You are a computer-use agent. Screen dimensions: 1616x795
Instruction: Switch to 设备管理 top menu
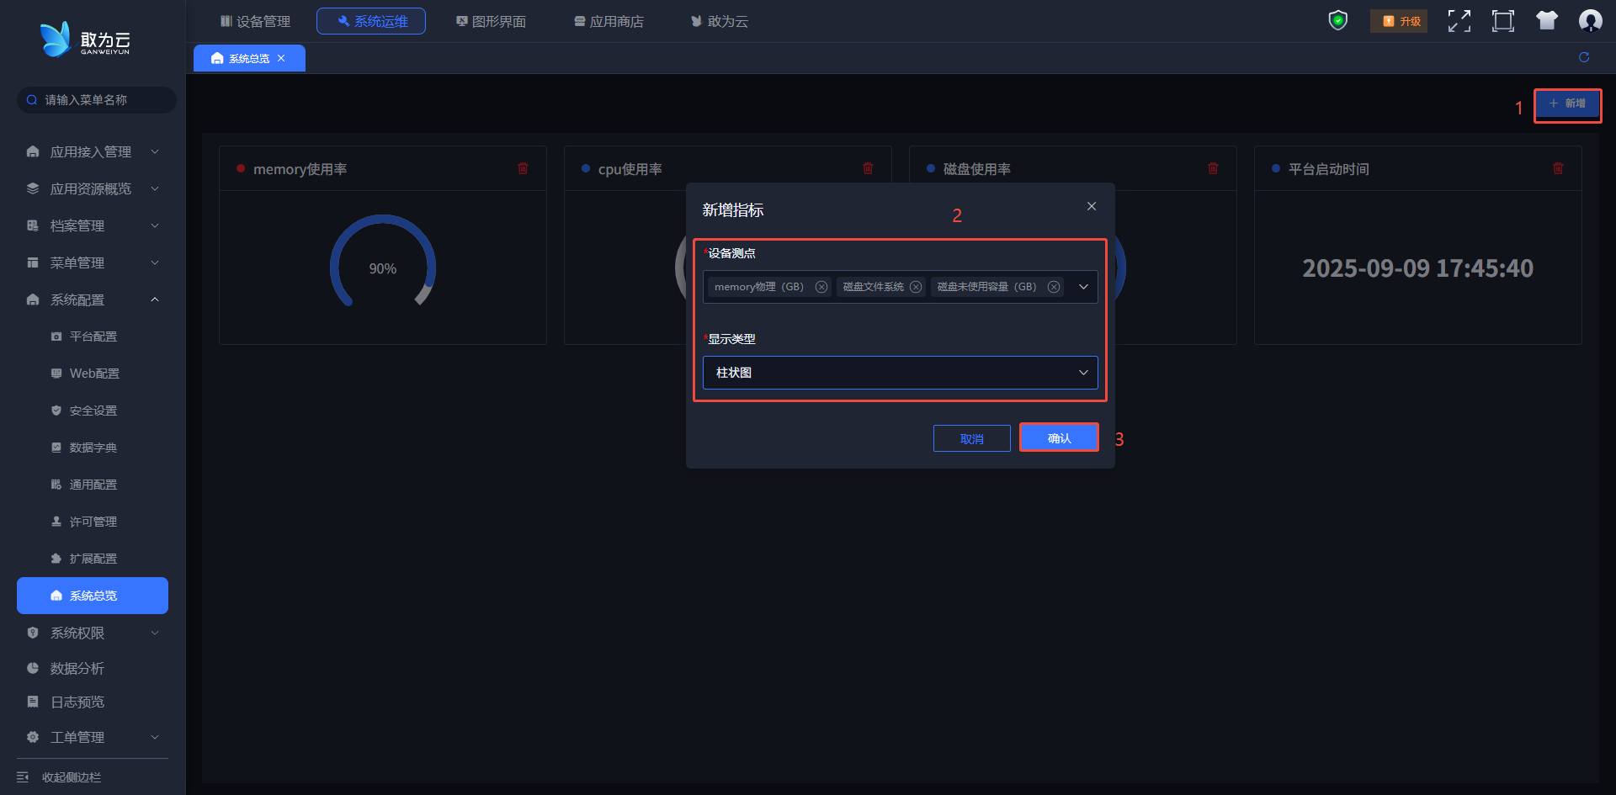(255, 21)
